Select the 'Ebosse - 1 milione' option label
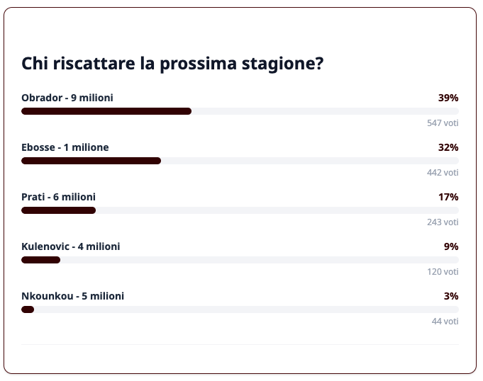This screenshot has height=381, width=483. 65,147
